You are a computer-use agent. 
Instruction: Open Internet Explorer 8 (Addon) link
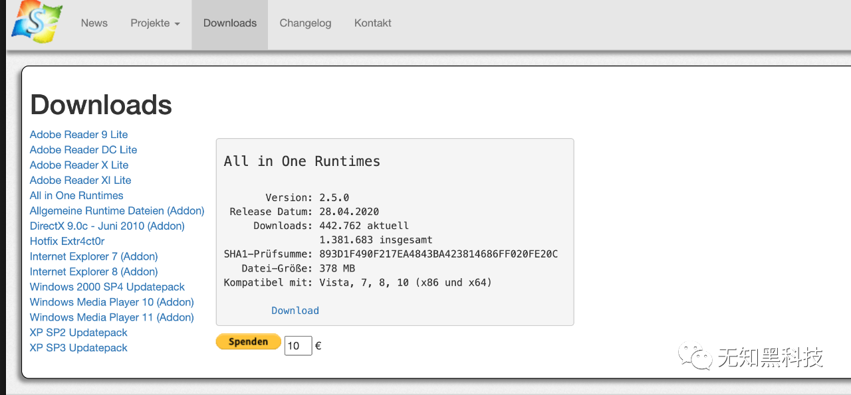pyautogui.click(x=94, y=272)
